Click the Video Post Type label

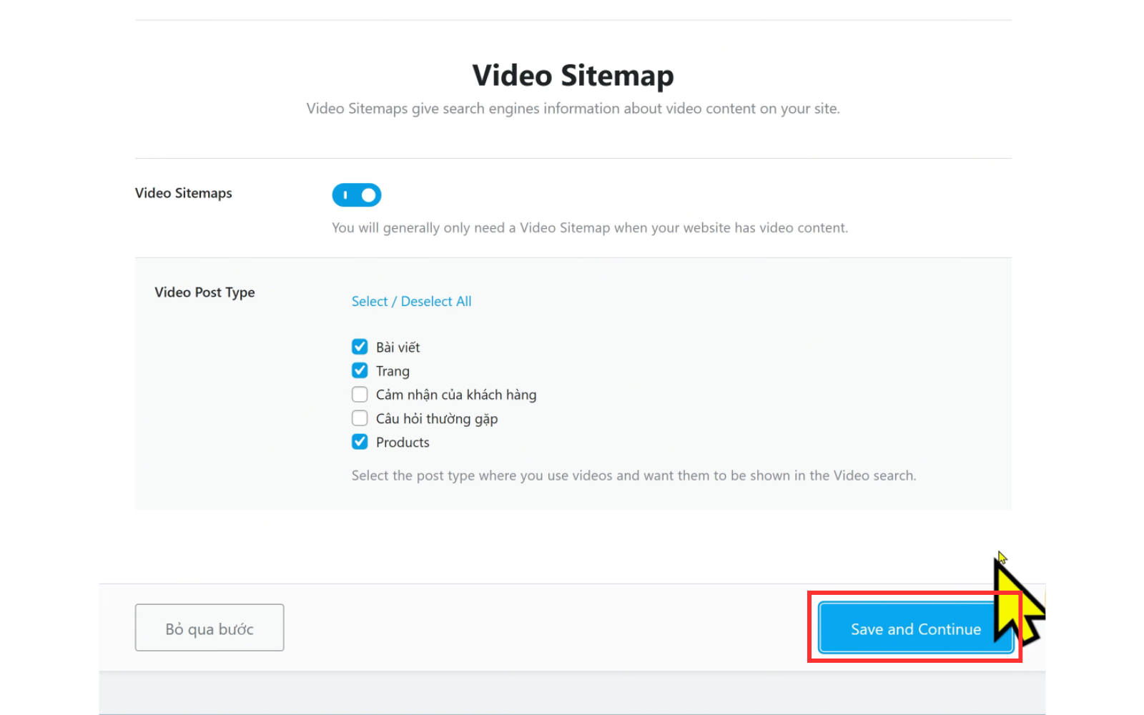tap(204, 292)
